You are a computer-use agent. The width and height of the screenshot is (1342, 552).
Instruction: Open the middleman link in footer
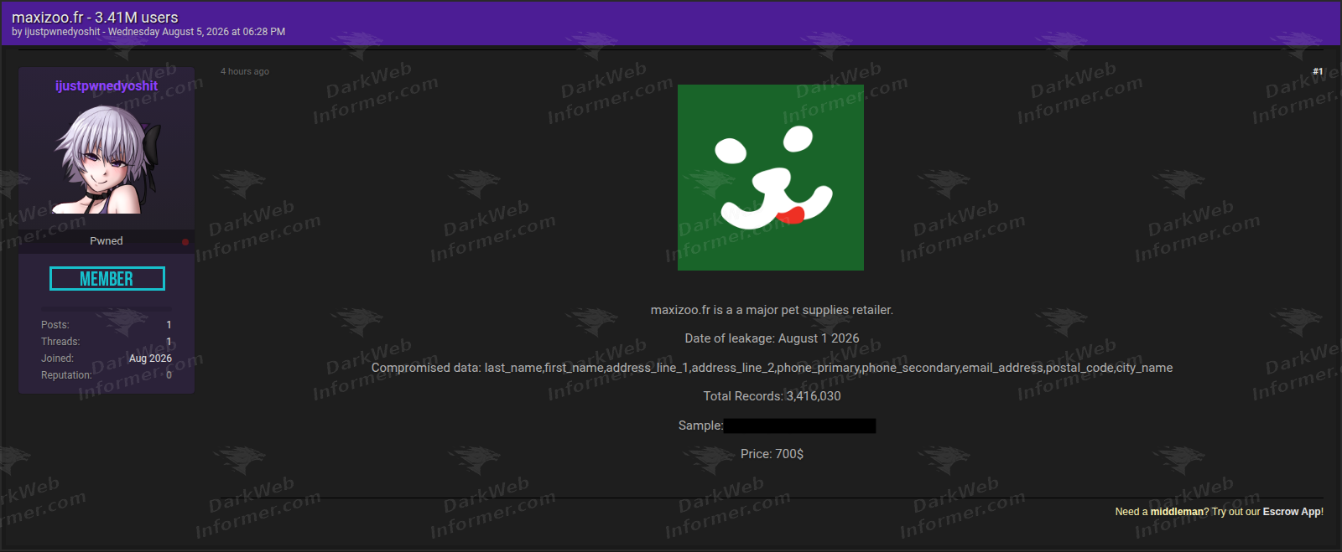click(x=1177, y=512)
